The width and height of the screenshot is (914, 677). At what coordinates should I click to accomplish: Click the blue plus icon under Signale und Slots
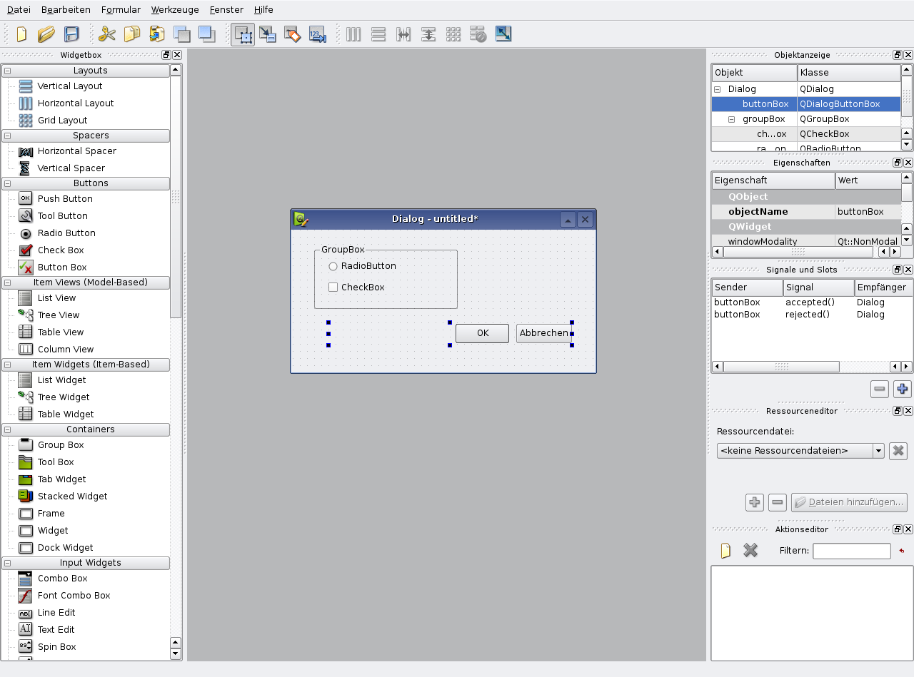[x=903, y=389]
